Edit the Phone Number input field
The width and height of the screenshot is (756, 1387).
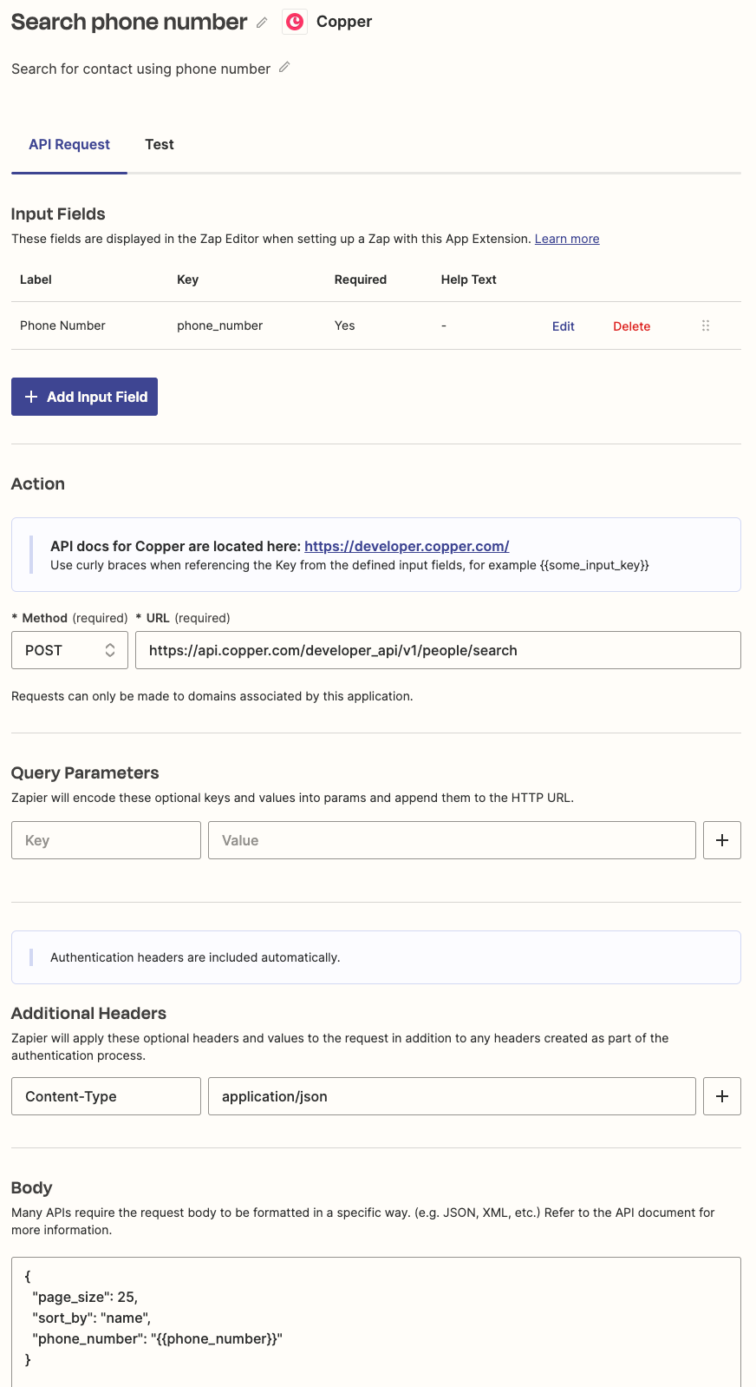(x=564, y=326)
